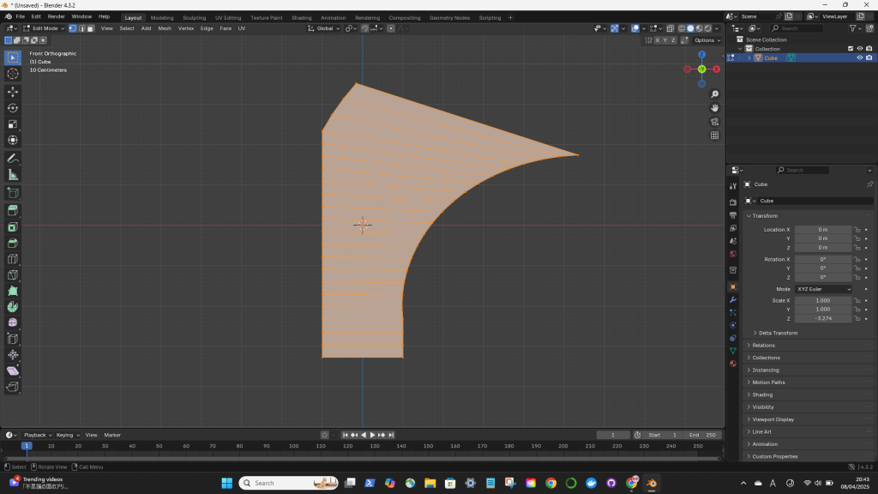
Task: Select the Cursor tool
Action: pos(13,74)
